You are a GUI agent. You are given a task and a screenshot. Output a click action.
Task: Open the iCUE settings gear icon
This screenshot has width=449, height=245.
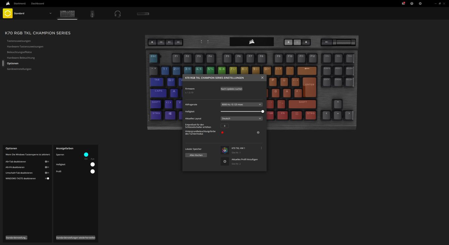pyautogui.click(x=420, y=3)
